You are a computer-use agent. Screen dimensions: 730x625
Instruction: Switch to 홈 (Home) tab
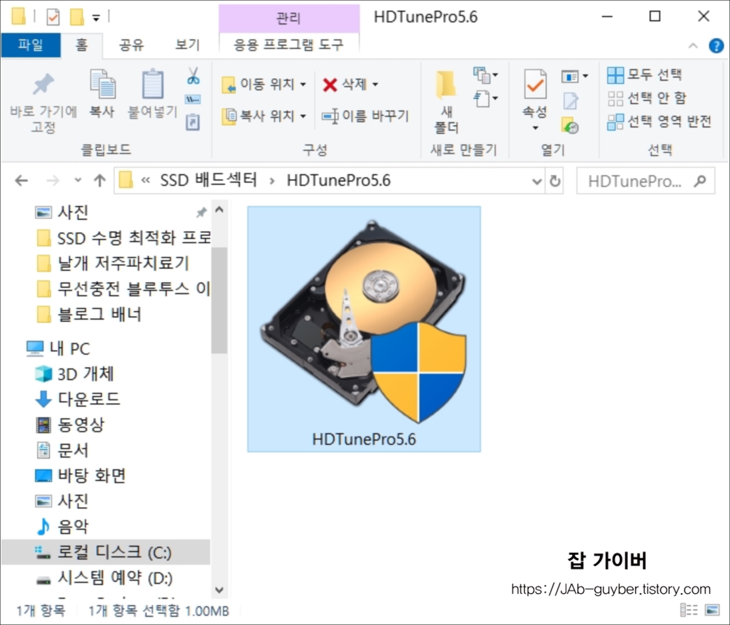coord(82,45)
